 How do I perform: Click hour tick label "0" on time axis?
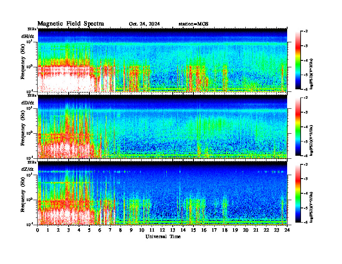[x=38, y=230]
